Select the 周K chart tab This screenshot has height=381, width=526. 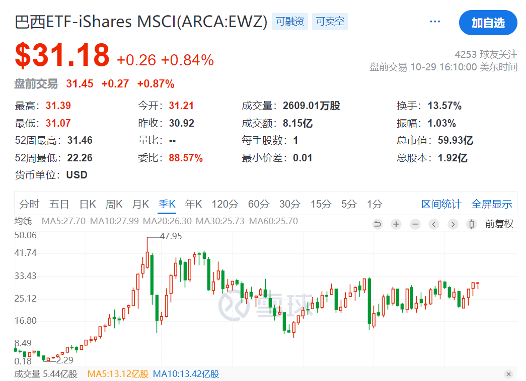(114, 204)
